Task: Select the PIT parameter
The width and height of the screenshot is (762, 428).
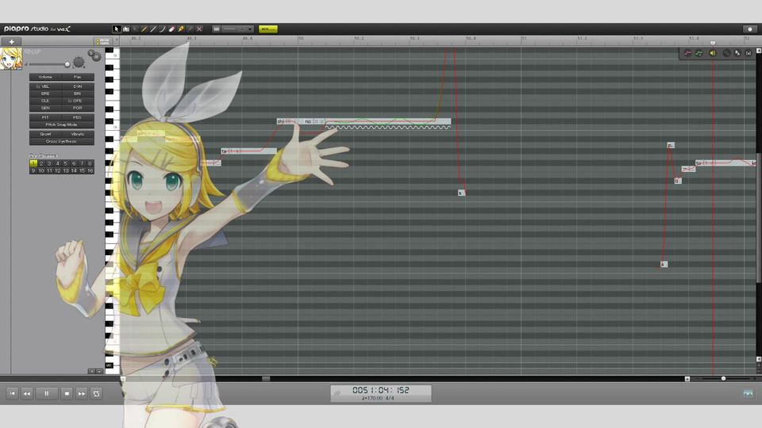Action: 45,117
